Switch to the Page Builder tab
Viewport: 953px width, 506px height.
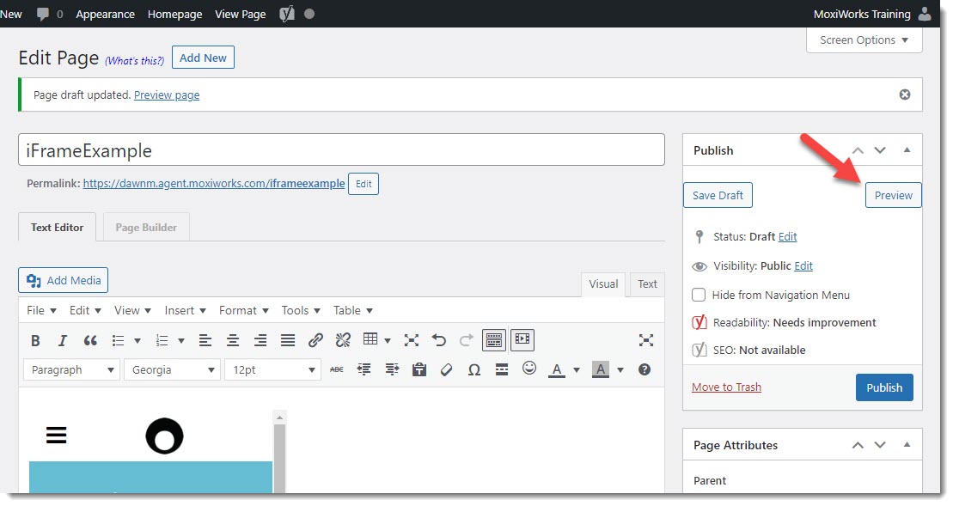[146, 228]
